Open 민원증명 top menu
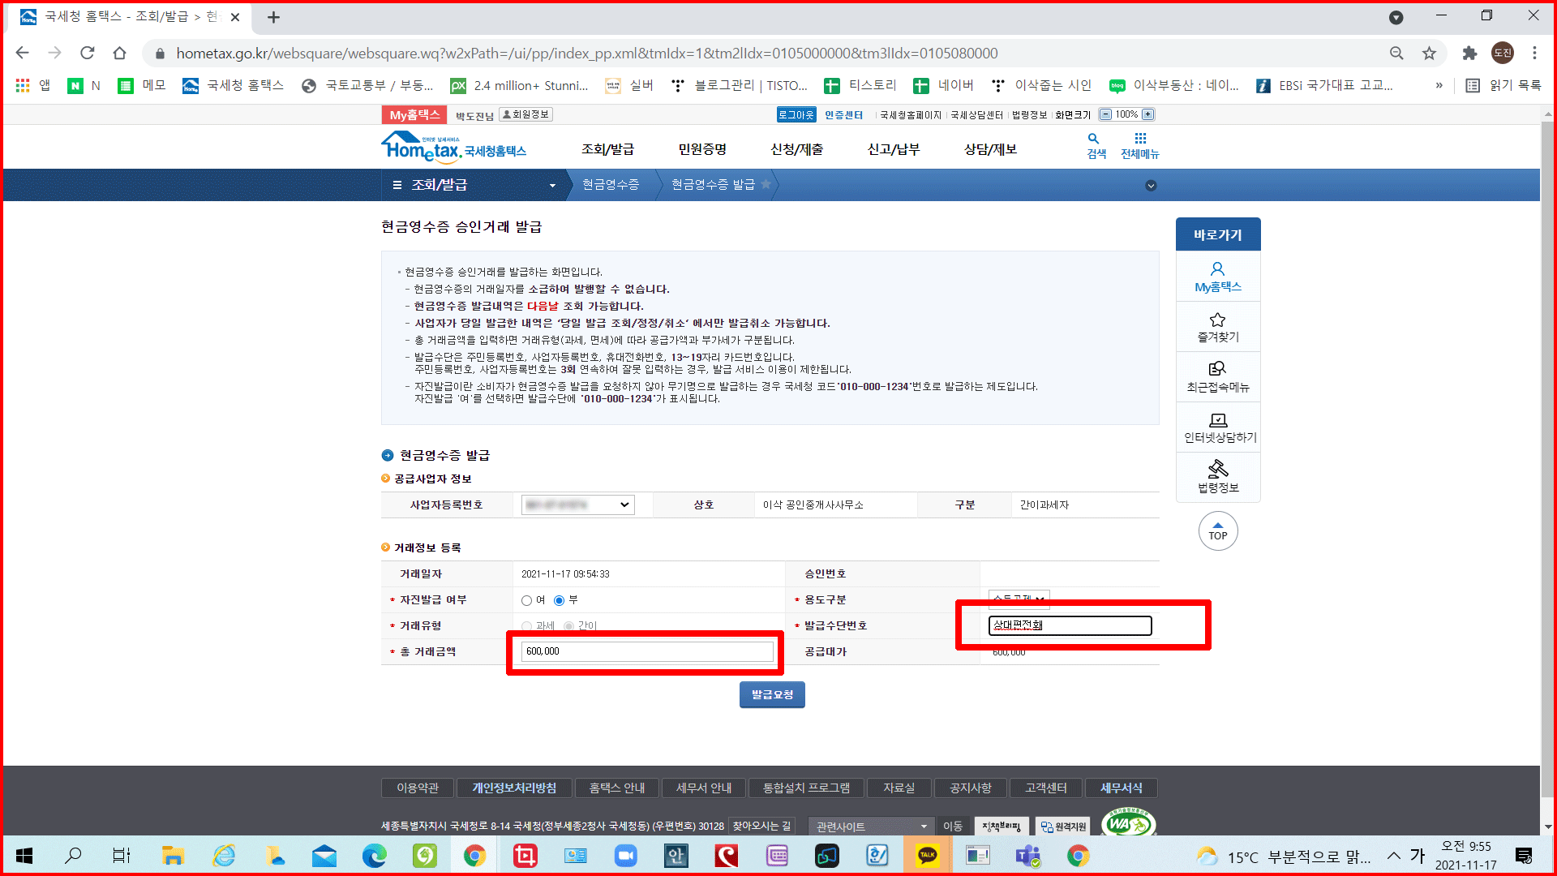 click(x=702, y=149)
